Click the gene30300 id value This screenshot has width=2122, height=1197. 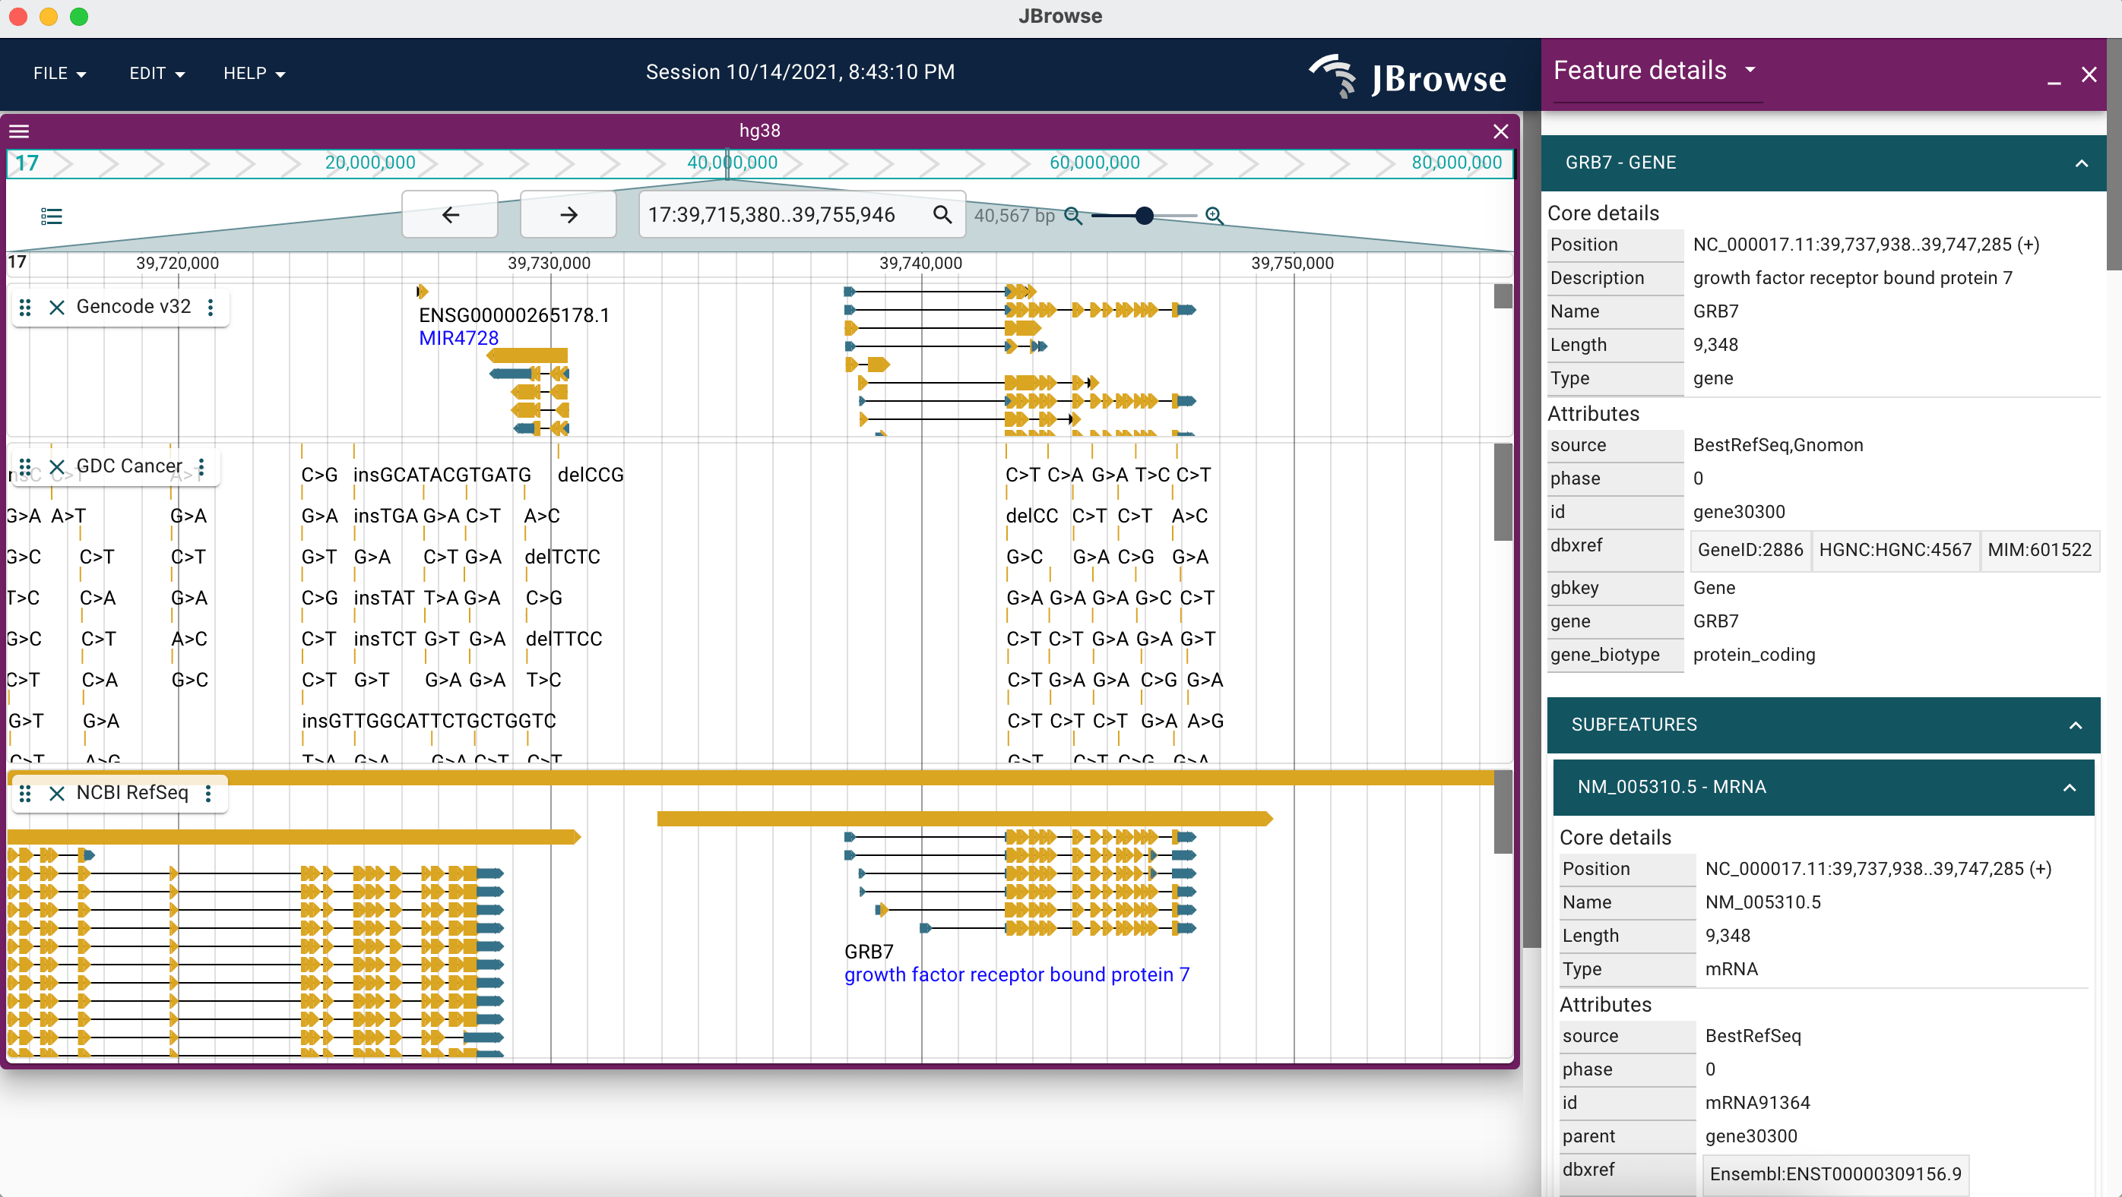pyautogui.click(x=1739, y=513)
